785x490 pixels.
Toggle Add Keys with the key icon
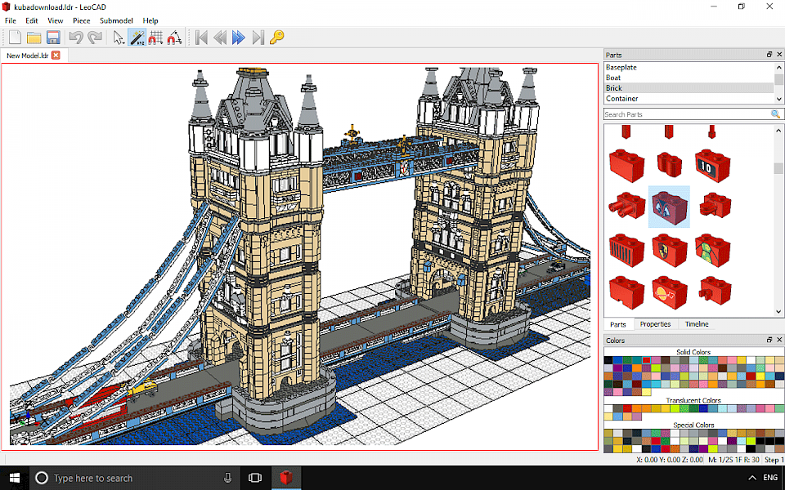point(277,38)
